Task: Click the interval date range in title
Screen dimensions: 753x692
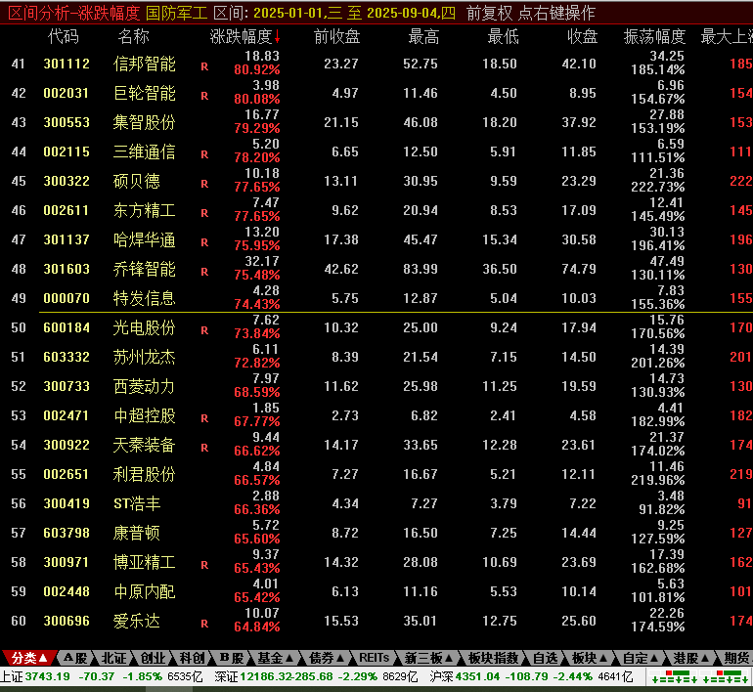Action: point(354,13)
